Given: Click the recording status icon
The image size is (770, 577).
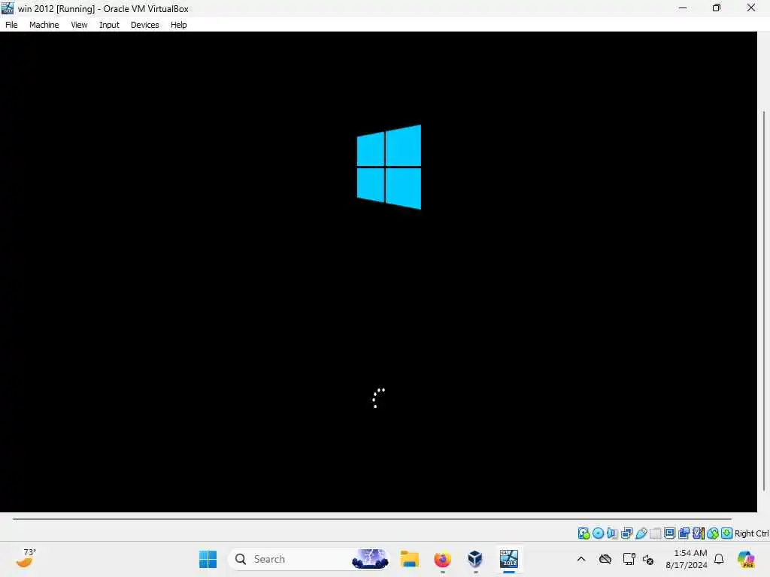Looking at the screenshot, I should [684, 533].
